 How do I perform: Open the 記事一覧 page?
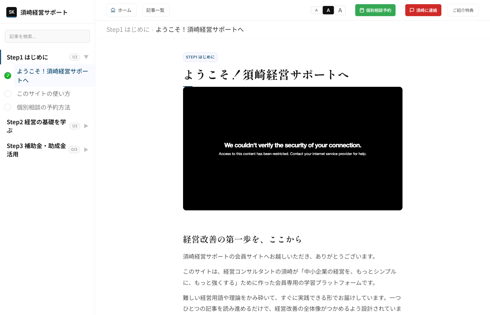(x=156, y=10)
